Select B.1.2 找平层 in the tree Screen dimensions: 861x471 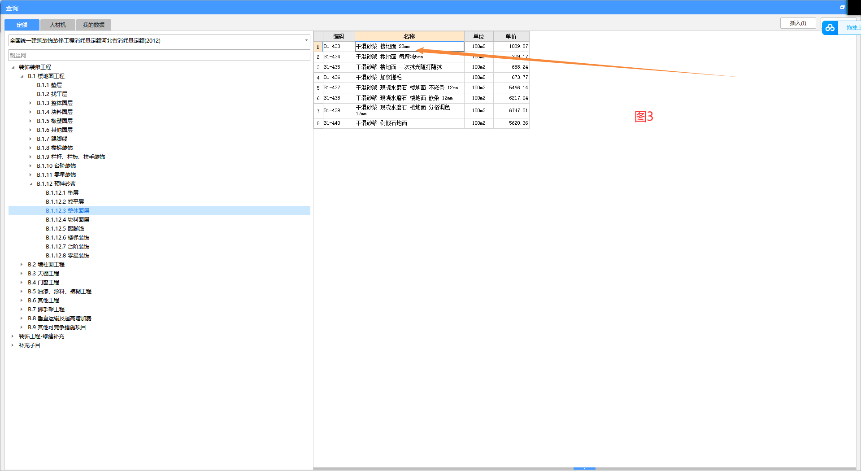coord(52,94)
